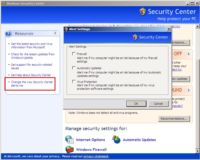200x160 pixels.
Task: Open the Windows Firewall link
Action: tap(91, 150)
